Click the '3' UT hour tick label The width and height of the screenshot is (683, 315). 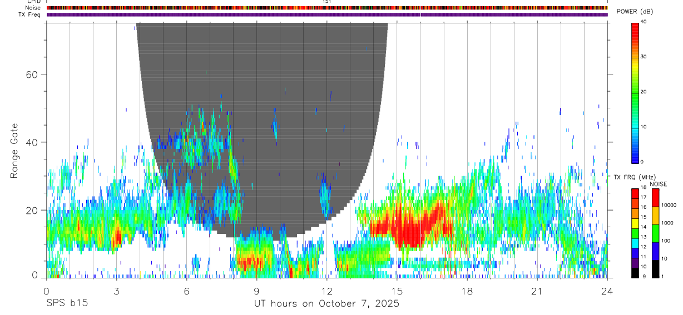point(116,291)
